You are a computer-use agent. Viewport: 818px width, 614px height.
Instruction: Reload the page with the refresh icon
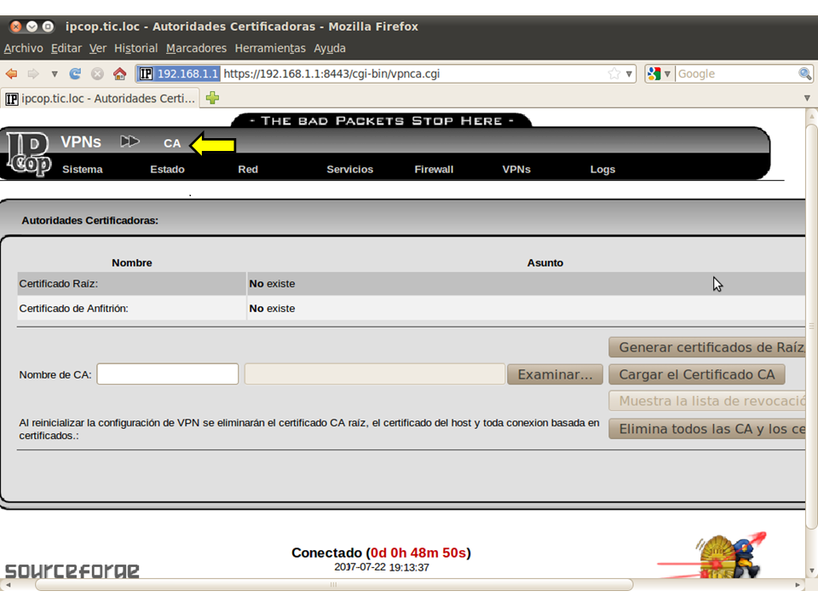click(76, 74)
